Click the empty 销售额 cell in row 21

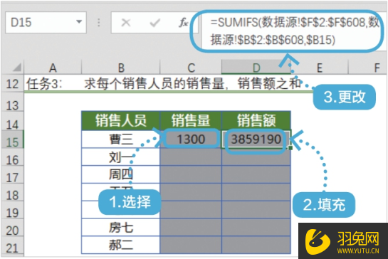(x=256, y=245)
